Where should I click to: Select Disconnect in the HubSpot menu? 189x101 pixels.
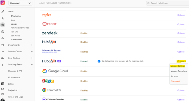tap(175, 81)
